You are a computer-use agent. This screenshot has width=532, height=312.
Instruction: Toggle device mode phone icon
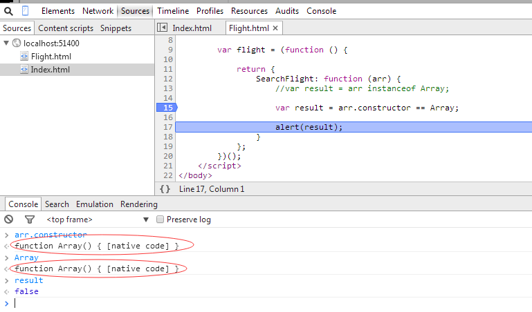click(25, 11)
